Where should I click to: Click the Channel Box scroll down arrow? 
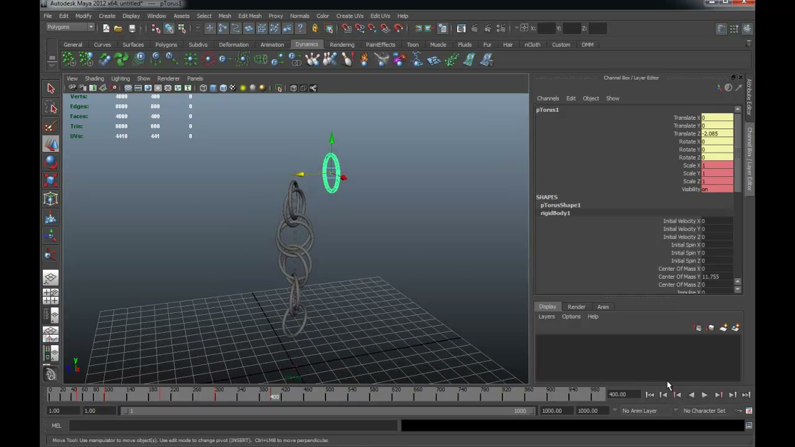[738, 289]
